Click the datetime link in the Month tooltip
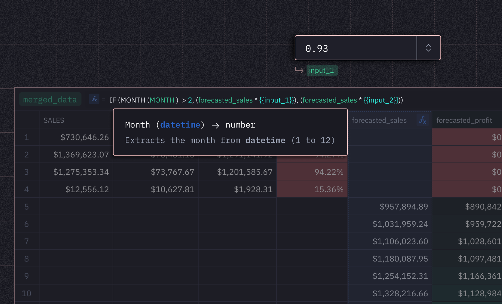 180,125
